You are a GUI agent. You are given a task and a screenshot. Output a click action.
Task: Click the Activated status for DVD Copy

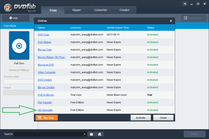(153, 34)
